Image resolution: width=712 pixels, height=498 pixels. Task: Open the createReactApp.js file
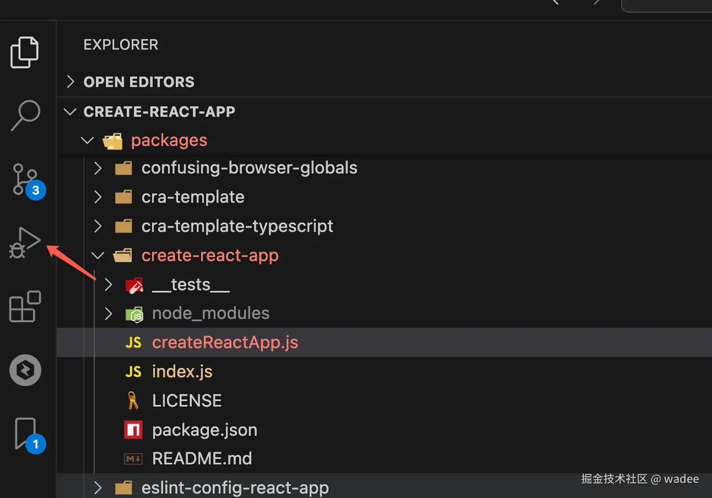pyautogui.click(x=225, y=342)
